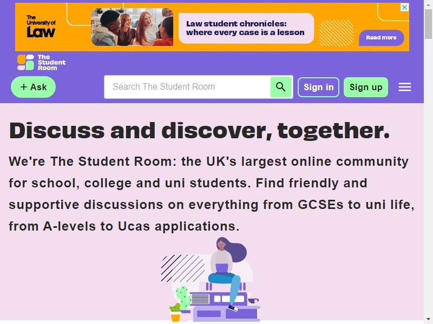This screenshot has width=433, height=324.
Task: Click the cactus plant in illustration
Action: 182,297
